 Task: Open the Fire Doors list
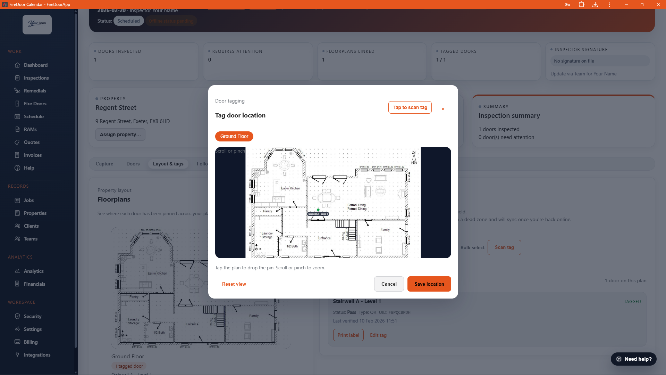click(x=35, y=104)
